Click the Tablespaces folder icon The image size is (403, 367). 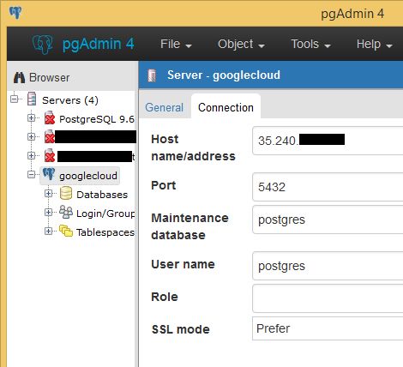tap(66, 231)
